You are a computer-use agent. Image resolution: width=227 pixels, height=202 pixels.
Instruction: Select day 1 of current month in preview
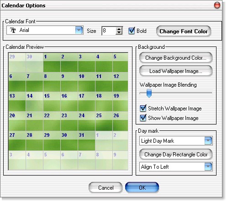(x=52, y=62)
